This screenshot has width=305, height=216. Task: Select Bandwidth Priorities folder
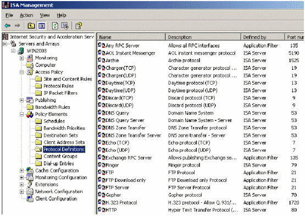point(64,128)
